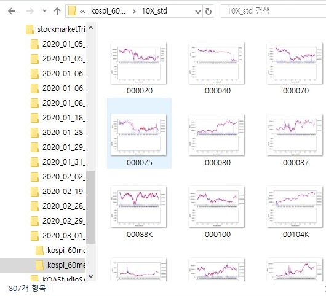Viewport: 326px width, 296px height.
Task: Select the 000087 chart thumbnail
Action: point(295,135)
